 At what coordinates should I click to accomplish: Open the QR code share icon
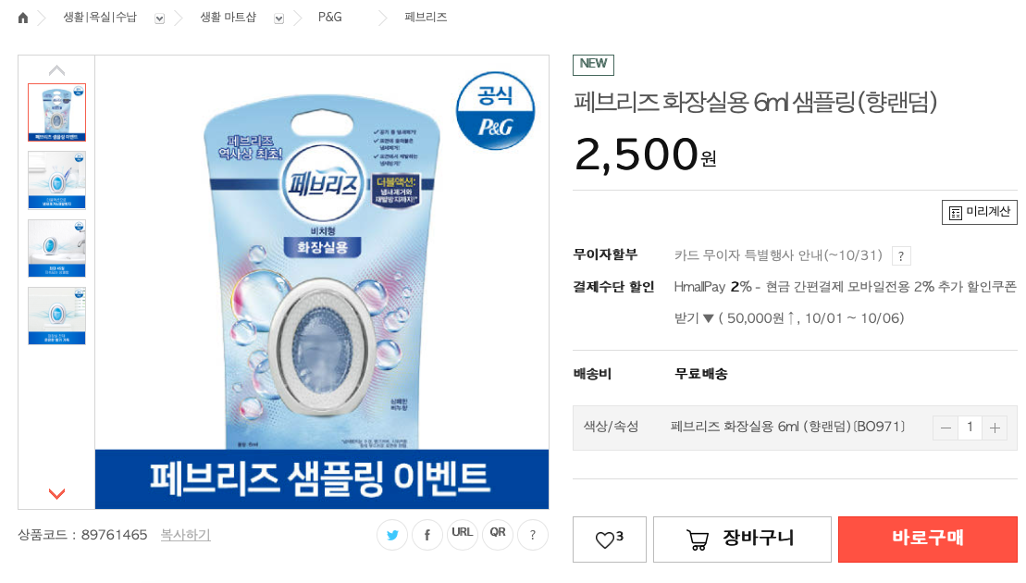tap(498, 534)
